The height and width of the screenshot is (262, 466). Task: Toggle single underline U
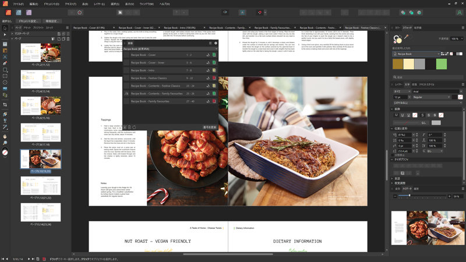click(403, 115)
